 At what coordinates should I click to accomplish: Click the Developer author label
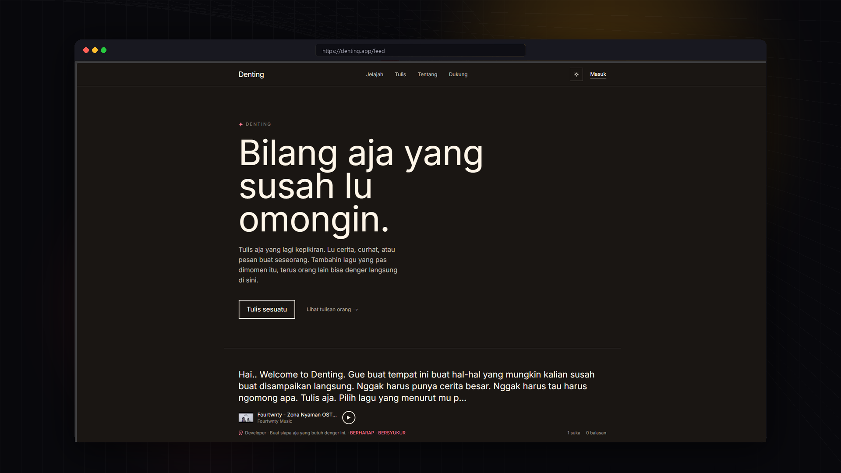click(x=255, y=433)
